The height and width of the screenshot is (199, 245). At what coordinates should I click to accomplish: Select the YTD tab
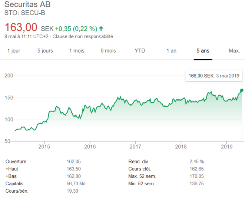[x=140, y=51]
